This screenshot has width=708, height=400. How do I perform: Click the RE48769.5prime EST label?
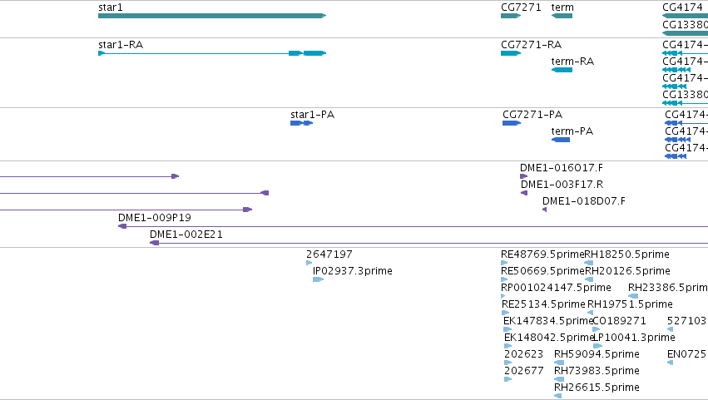[x=542, y=254]
